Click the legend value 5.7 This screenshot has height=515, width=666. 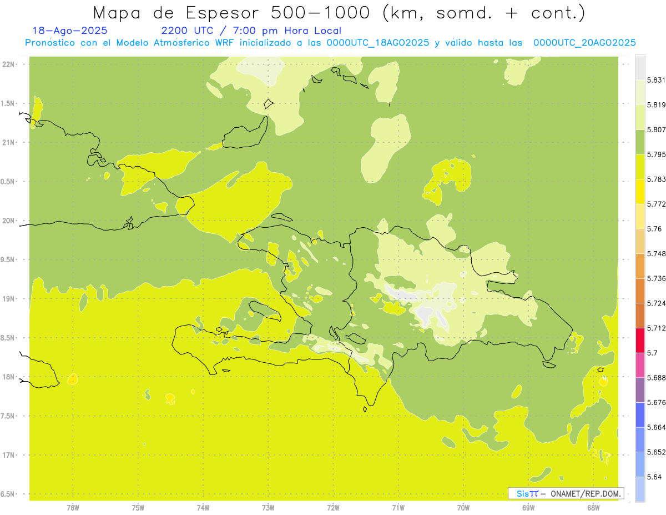click(652, 353)
